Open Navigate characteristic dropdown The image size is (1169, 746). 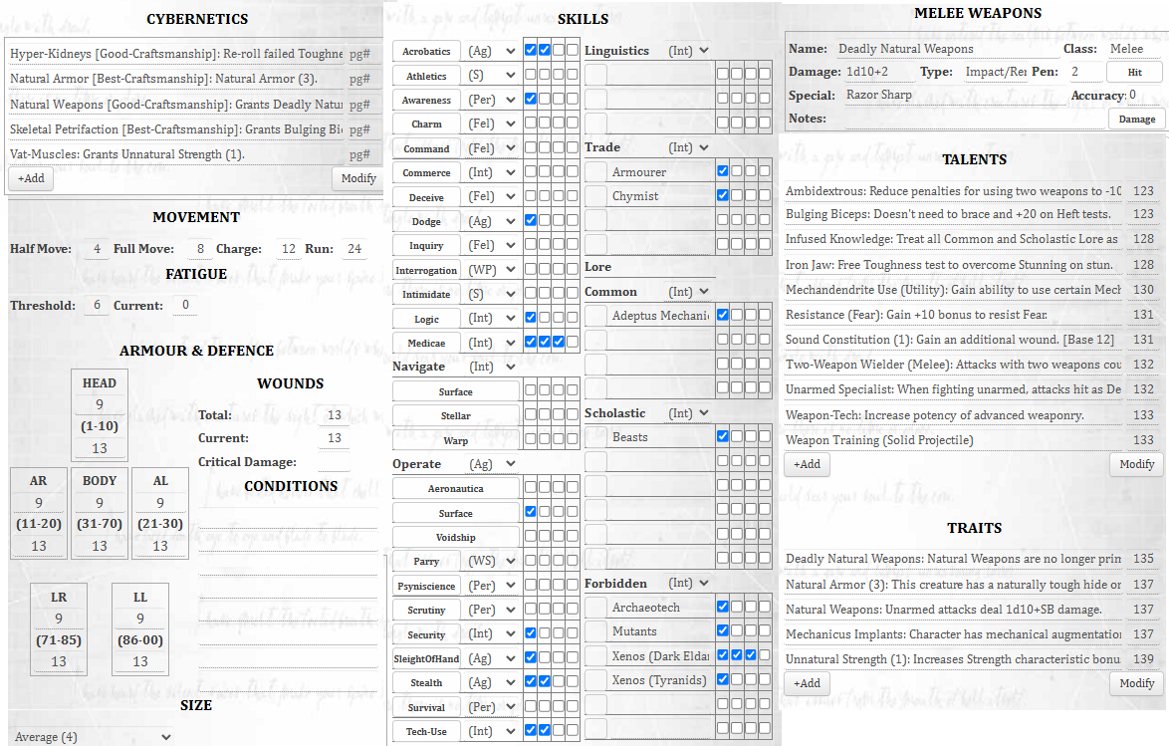[x=492, y=368]
